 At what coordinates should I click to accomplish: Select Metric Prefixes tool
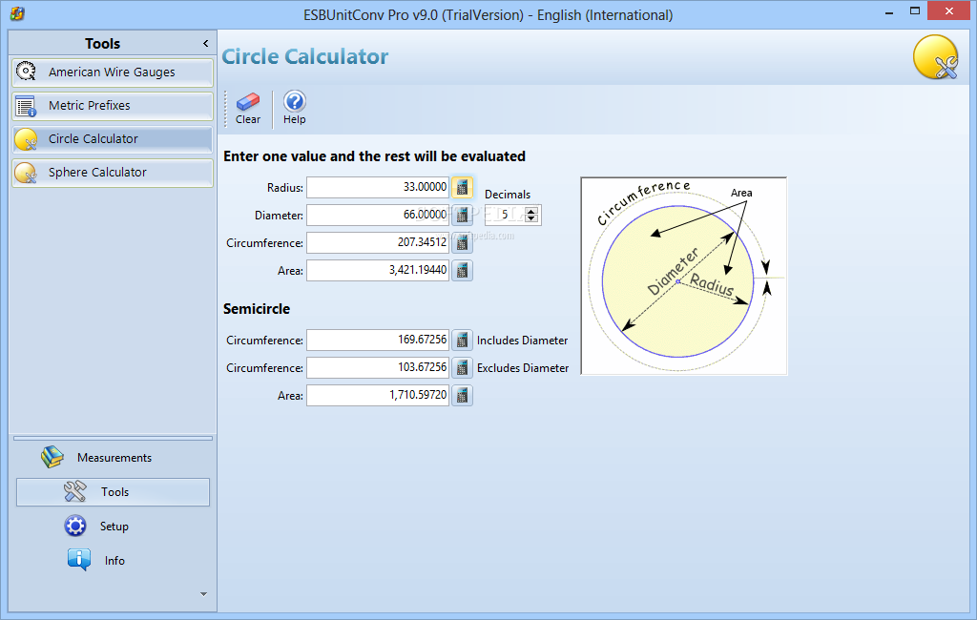[x=113, y=106]
